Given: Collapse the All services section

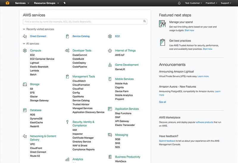Looking at the screenshot, I should (x=31, y=44).
